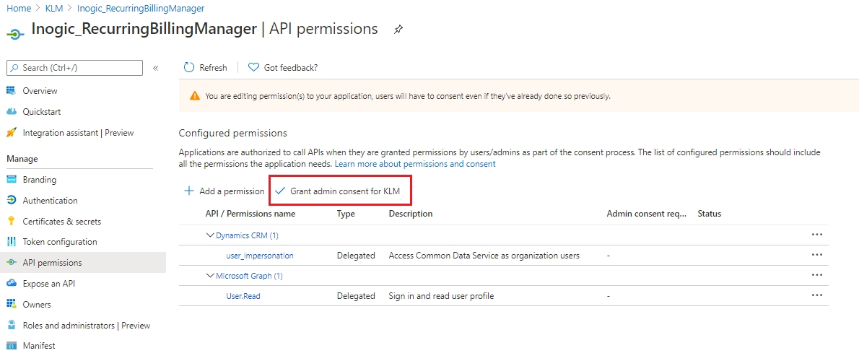Open the user_impersonation permission link

tap(260, 256)
